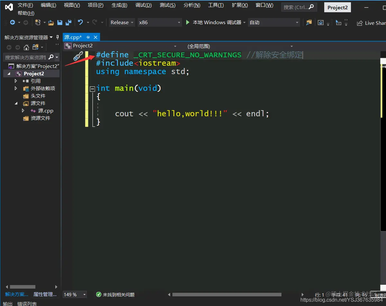Click the Open File folder icon
386x306 pixels.
pos(51,23)
